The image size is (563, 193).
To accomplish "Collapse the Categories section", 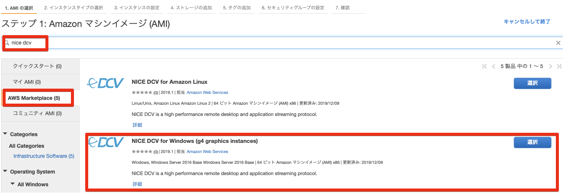I will coord(6,134).
